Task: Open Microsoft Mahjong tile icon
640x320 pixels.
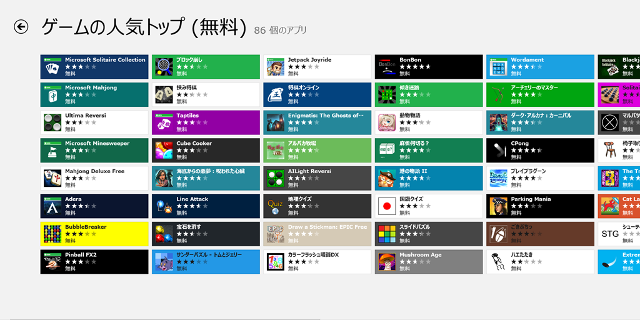Action: point(52,95)
